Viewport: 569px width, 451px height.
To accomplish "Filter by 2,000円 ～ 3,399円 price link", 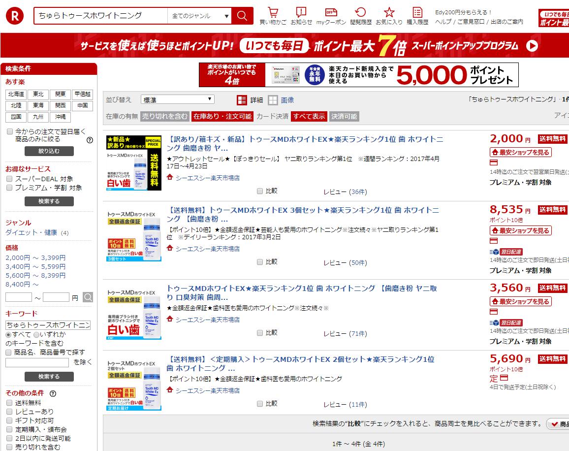I will coord(35,258).
